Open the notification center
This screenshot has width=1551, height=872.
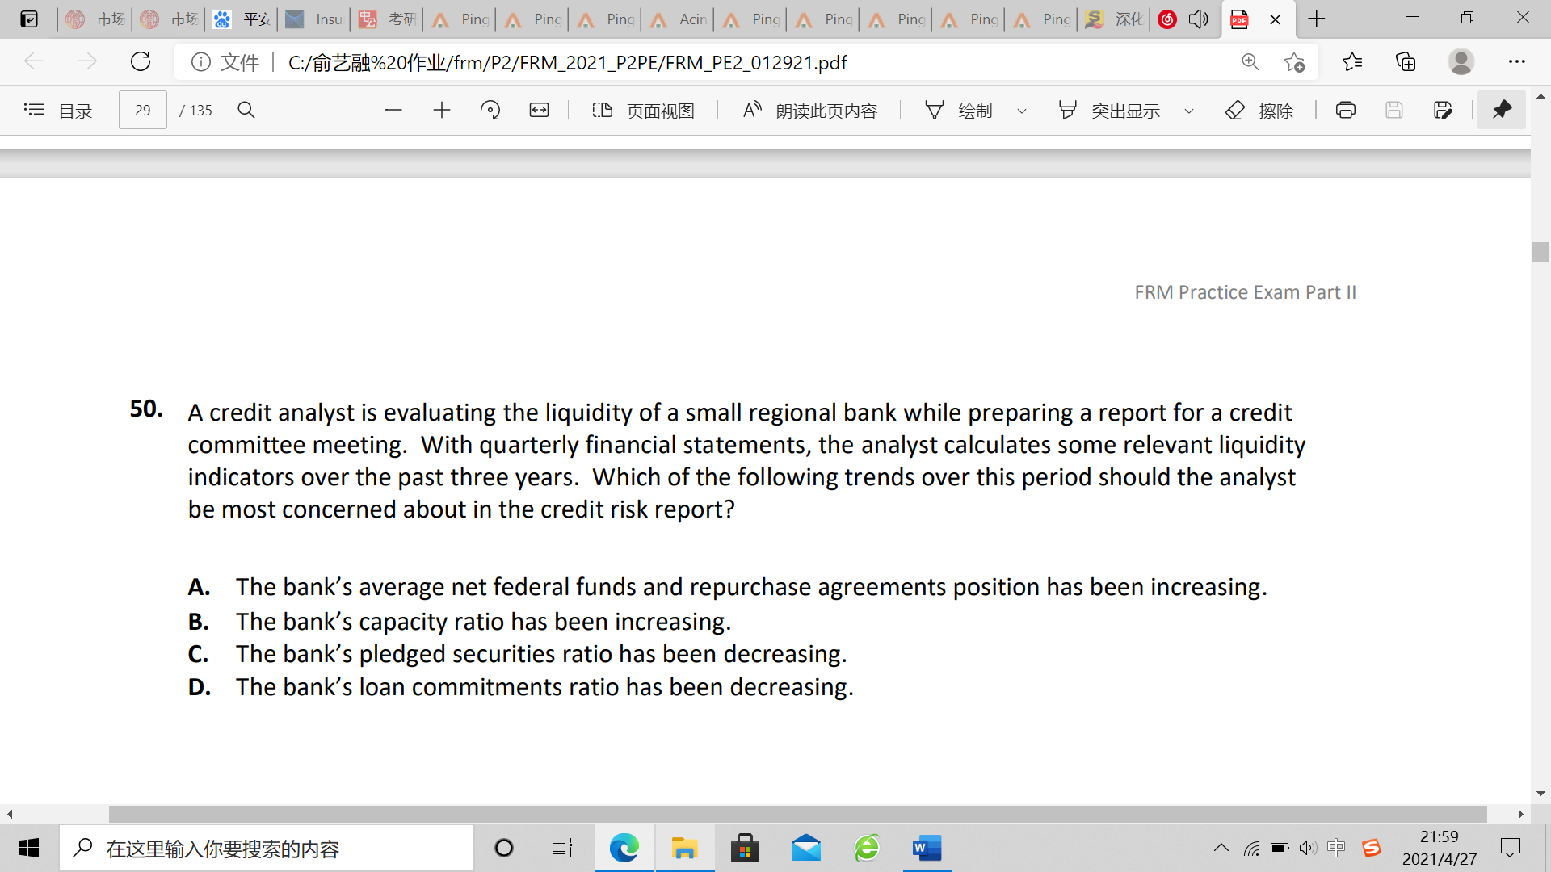1510,848
